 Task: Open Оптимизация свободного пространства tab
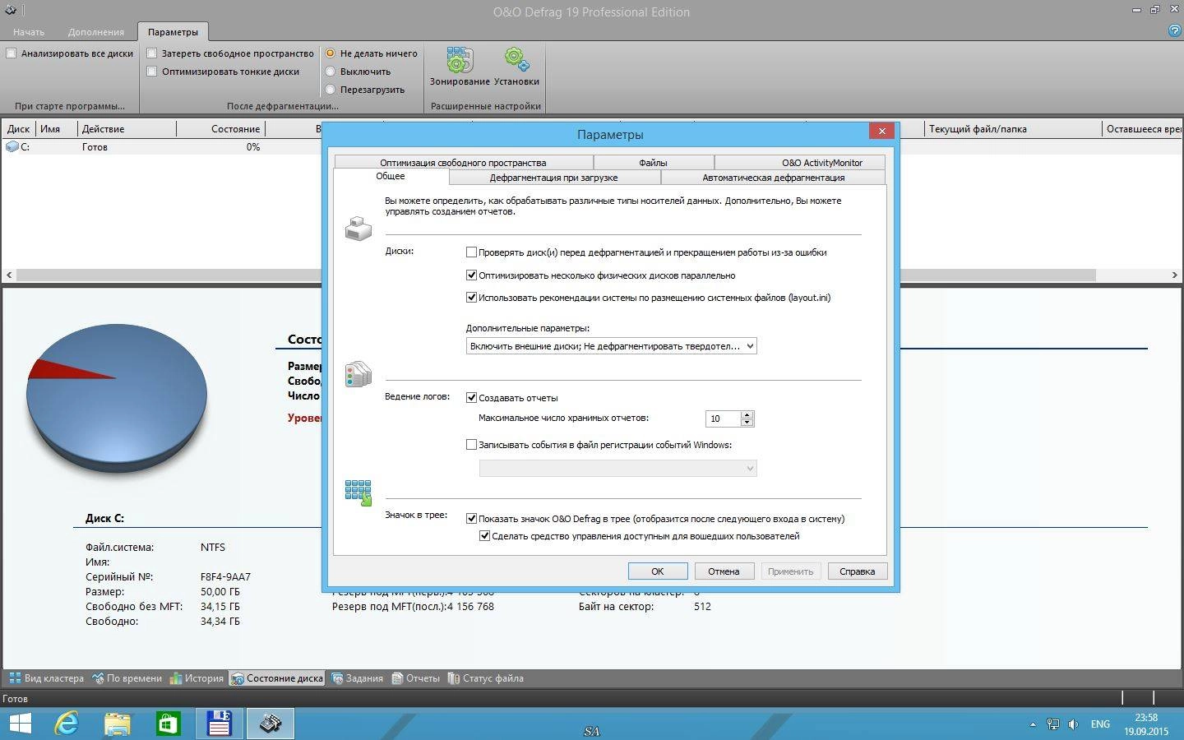463,163
